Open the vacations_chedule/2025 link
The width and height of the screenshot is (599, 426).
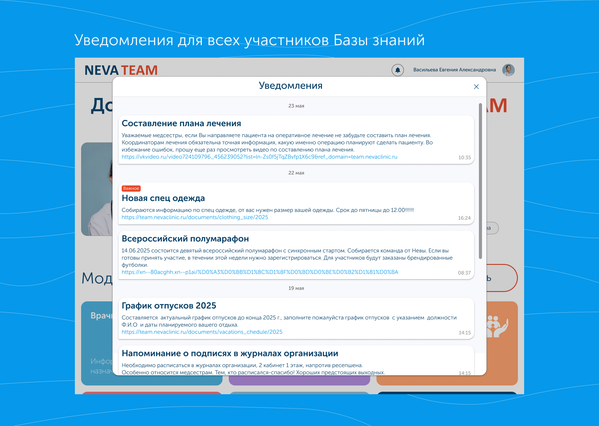(x=202, y=332)
